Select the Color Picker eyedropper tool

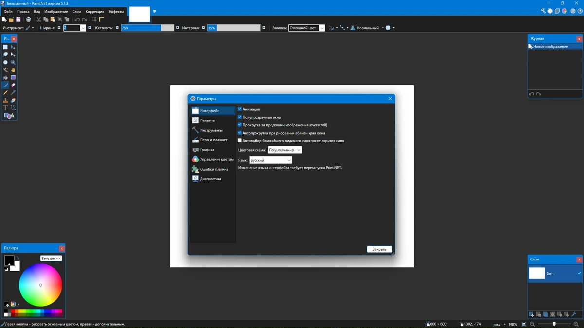pyautogui.click(x=13, y=93)
